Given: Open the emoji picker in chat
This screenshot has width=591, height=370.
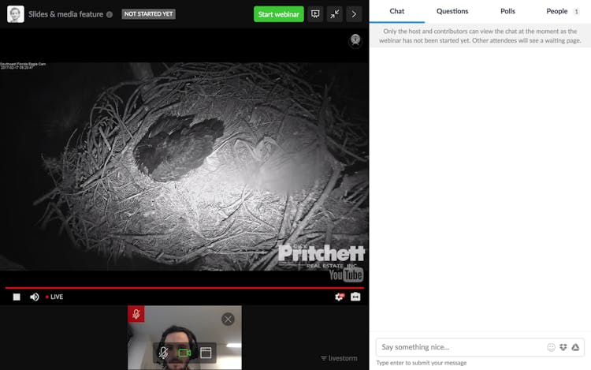Looking at the screenshot, I should point(551,347).
